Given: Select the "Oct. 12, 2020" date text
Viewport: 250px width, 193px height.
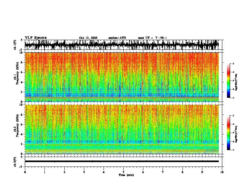Looking at the screenshot, I should click(x=88, y=38).
